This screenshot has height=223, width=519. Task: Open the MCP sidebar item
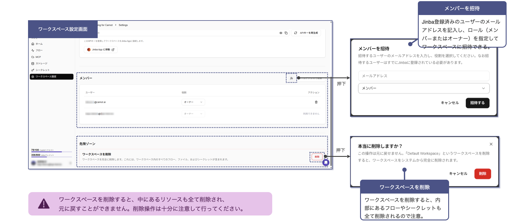[x=51, y=57]
